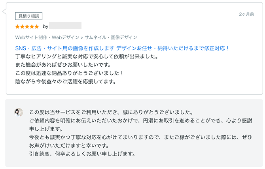Screen dimensions: 265x169
Task: Click the reply line starting ご依頼内容を明確に
Action: pyautogui.click(x=141, y=120)
